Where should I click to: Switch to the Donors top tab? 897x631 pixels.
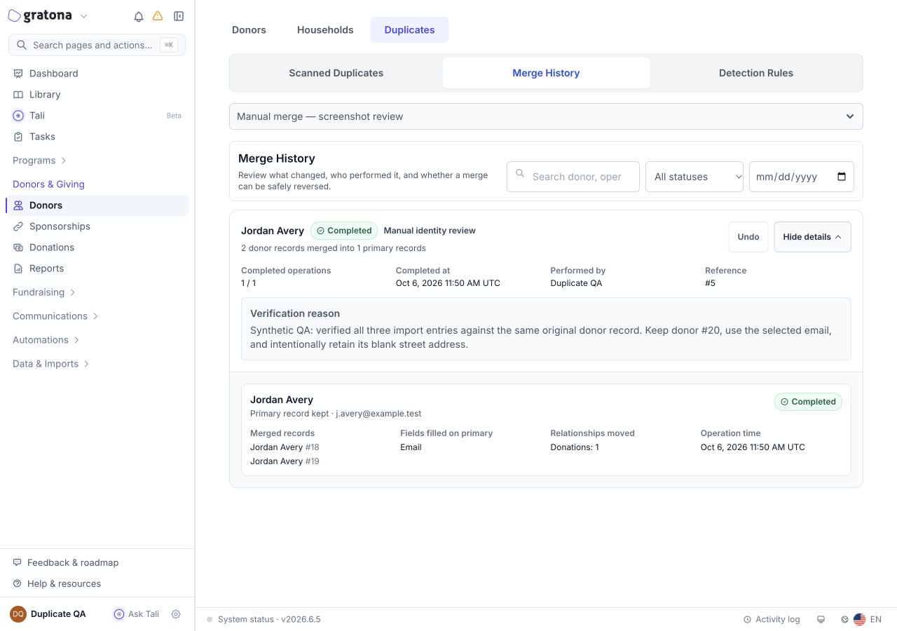coord(249,30)
